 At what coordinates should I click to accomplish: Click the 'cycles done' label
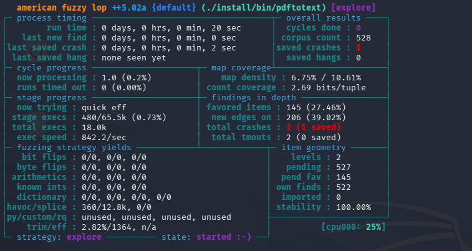tap(314, 28)
